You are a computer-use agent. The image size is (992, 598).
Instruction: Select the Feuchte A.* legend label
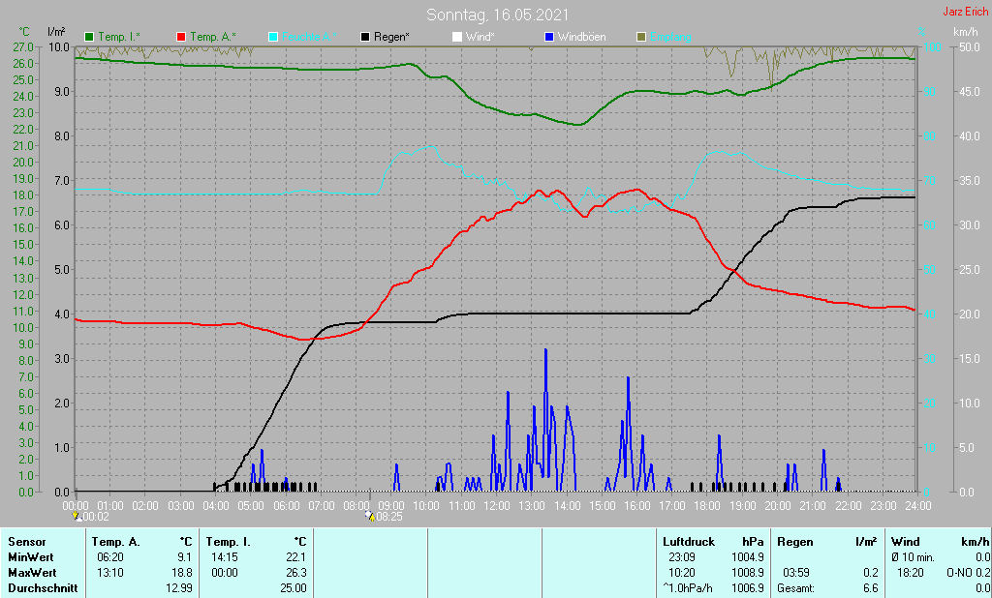pos(309,38)
